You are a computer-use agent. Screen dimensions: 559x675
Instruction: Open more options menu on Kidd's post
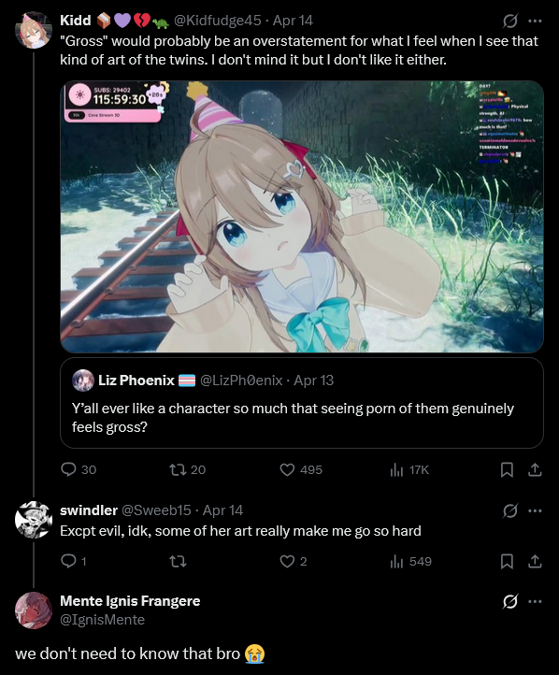(x=535, y=21)
